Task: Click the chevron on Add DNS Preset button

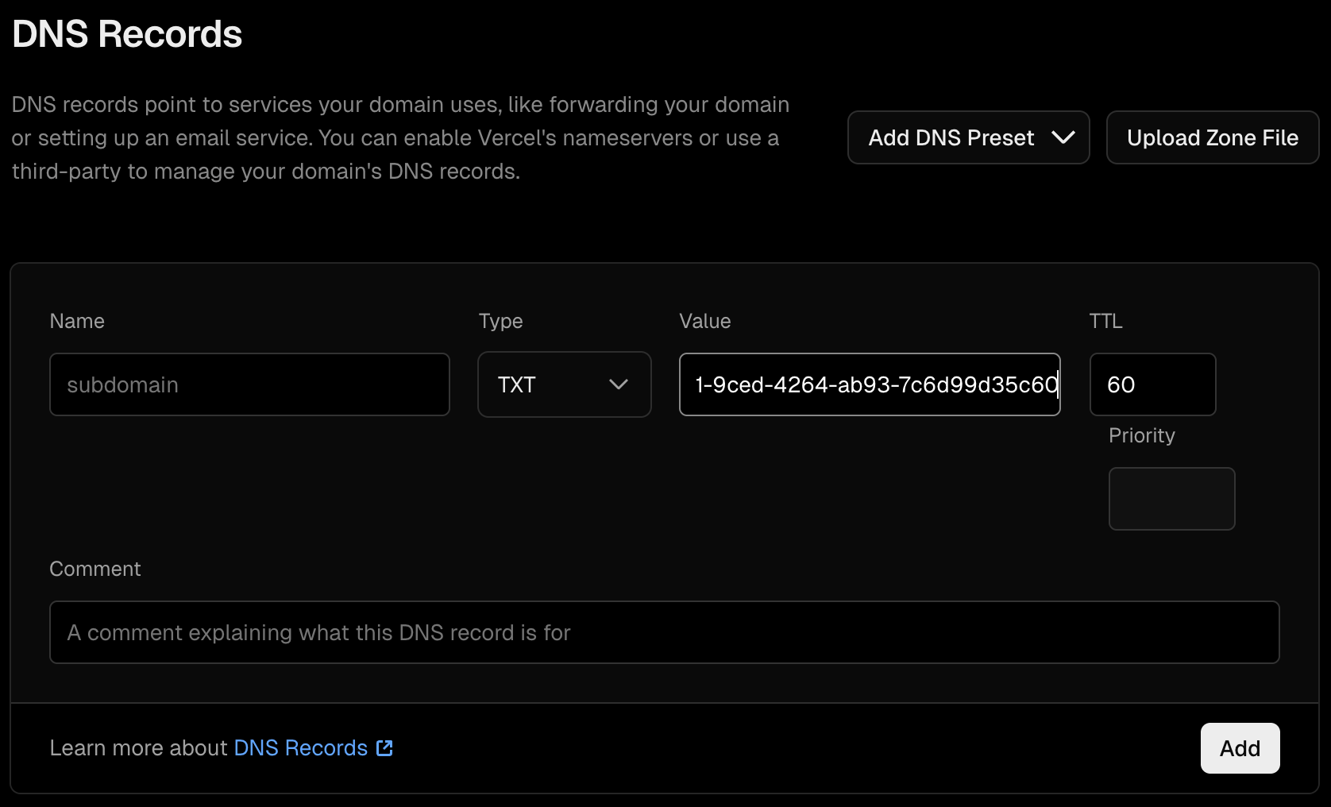Action: click(1064, 137)
